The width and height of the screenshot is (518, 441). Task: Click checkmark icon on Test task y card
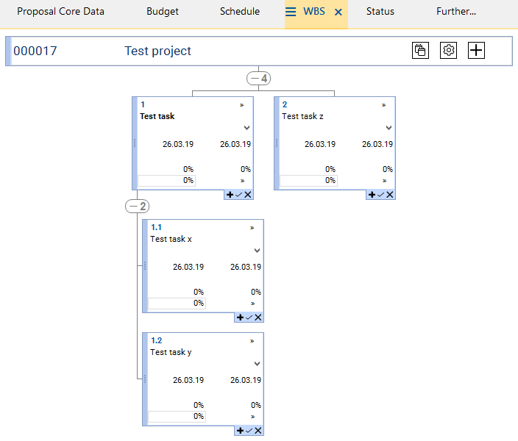(x=249, y=431)
